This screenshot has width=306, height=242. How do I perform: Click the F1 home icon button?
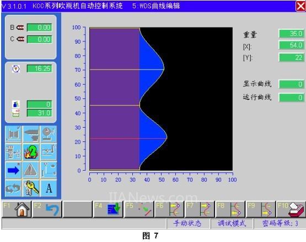point(17,209)
